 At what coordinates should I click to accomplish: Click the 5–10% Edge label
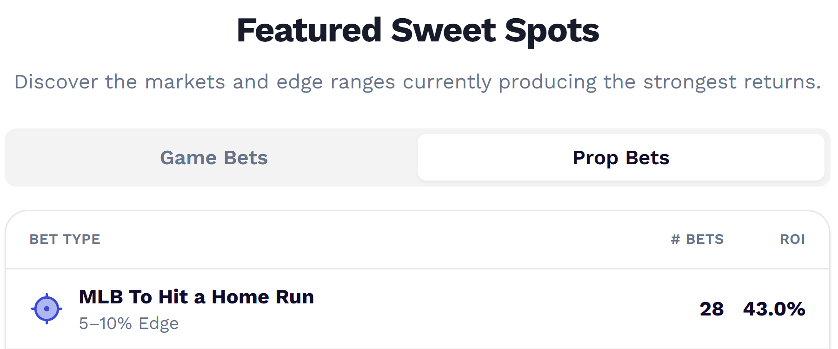(x=129, y=323)
